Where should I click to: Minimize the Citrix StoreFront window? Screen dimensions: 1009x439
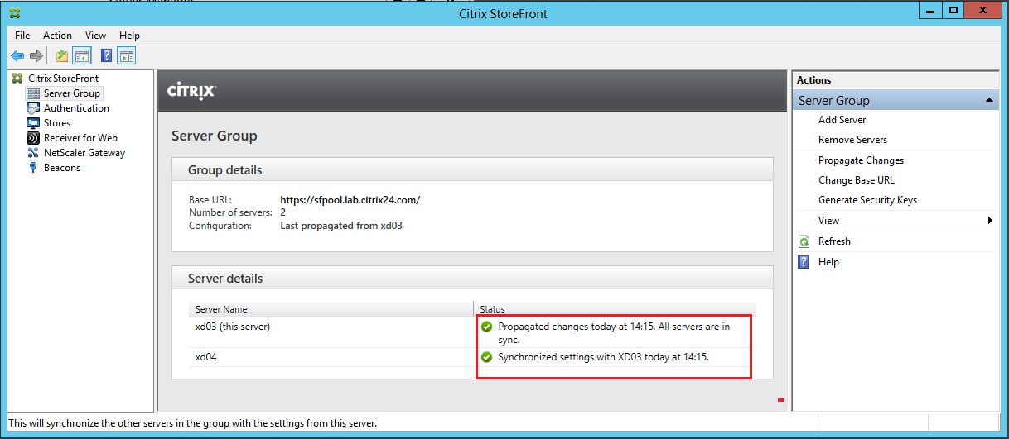[931, 10]
